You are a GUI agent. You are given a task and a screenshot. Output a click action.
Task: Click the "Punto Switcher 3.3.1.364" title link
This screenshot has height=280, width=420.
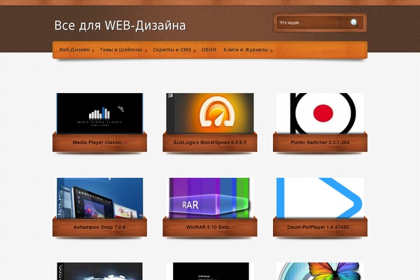tap(320, 143)
